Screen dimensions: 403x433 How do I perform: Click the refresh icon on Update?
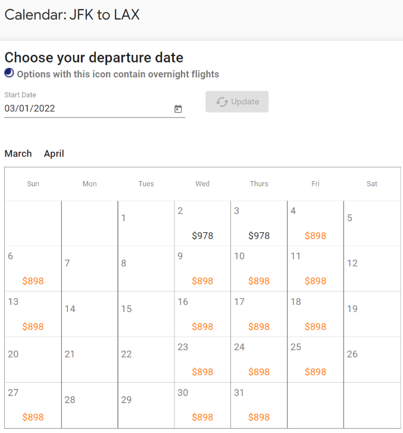[222, 102]
